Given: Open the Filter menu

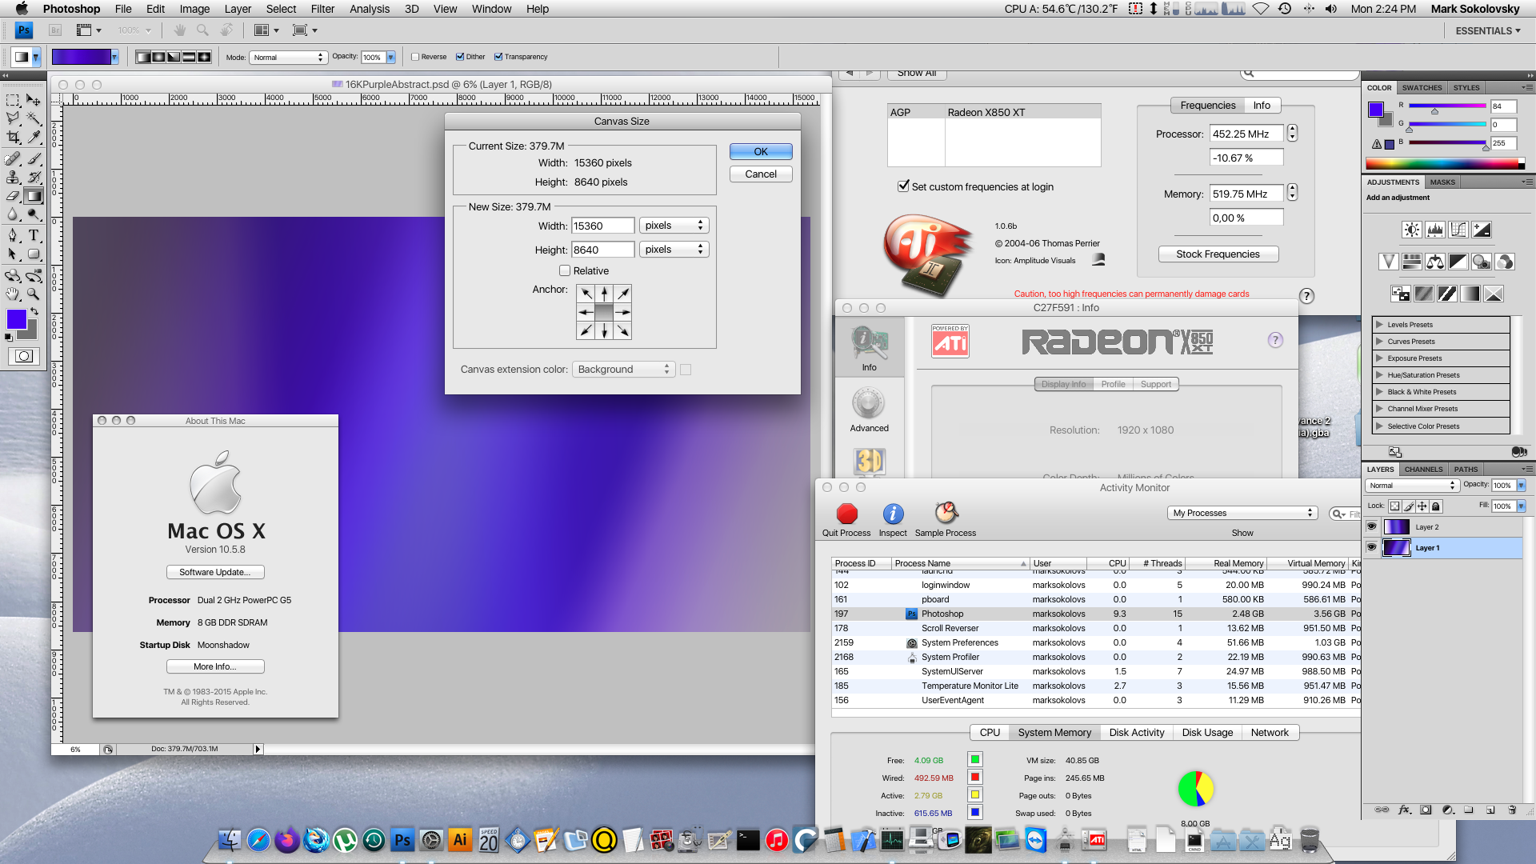Looking at the screenshot, I should 322,9.
